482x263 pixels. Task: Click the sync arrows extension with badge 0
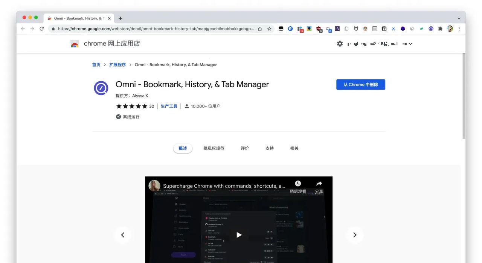(x=328, y=29)
